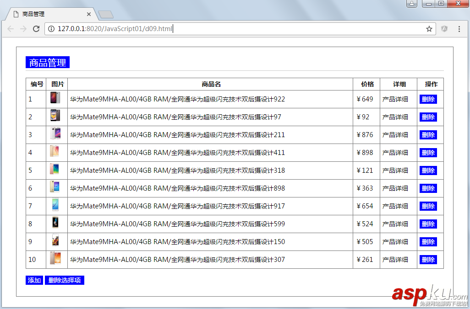Screen dimensions: 470x309
Task: Click the 编号 column header
Action: (x=37, y=85)
